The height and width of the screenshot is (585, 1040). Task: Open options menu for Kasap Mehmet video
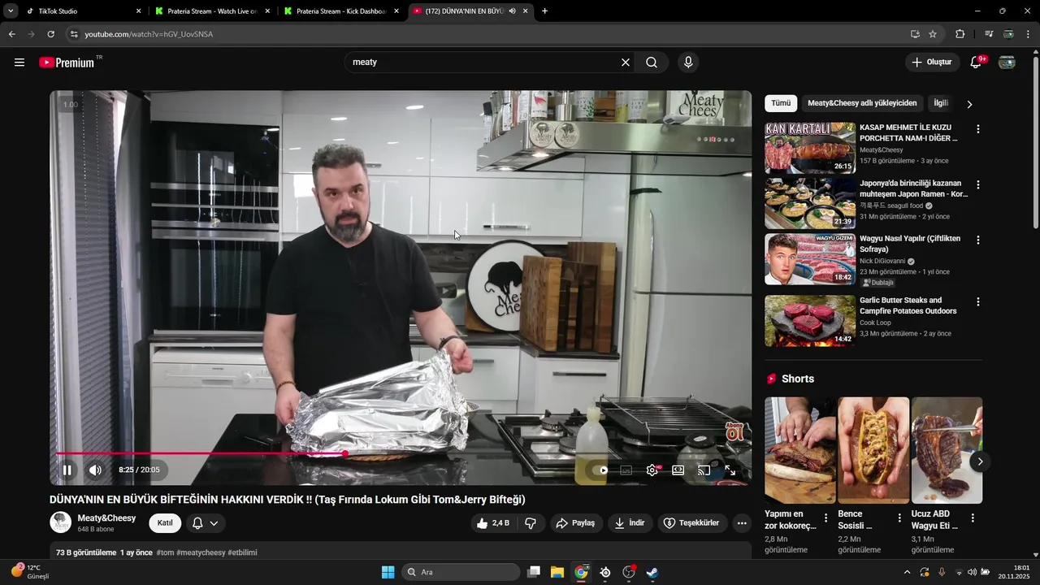(x=978, y=129)
